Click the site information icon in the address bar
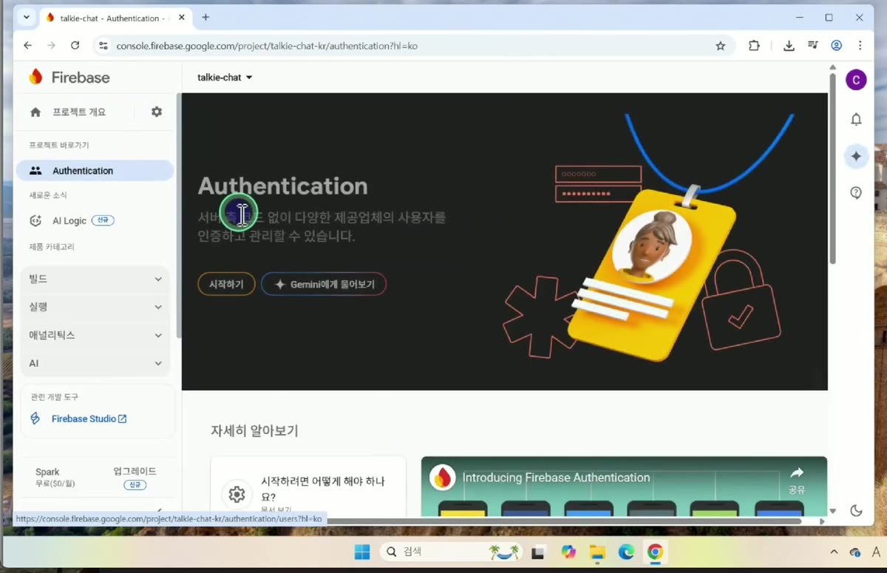Screen dimensions: 887x573 (103, 46)
